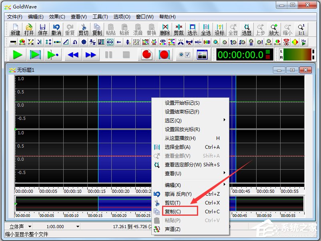Start recording with the red record button
The image size is (321, 241).
(x=146, y=55)
